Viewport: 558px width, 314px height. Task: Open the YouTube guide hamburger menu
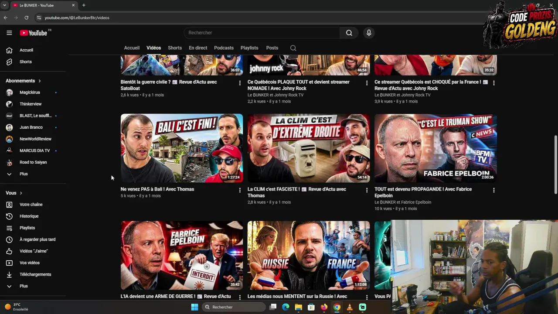click(9, 33)
